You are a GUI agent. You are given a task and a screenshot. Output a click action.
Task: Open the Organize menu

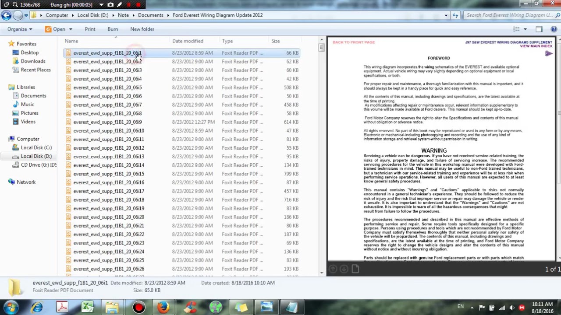point(20,29)
